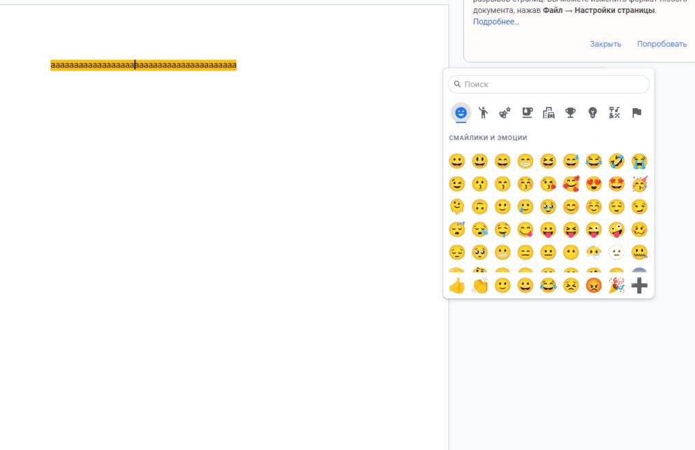This screenshot has width=695, height=450.
Task: Click the "Попробовать" button
Action: click(661, 44)
